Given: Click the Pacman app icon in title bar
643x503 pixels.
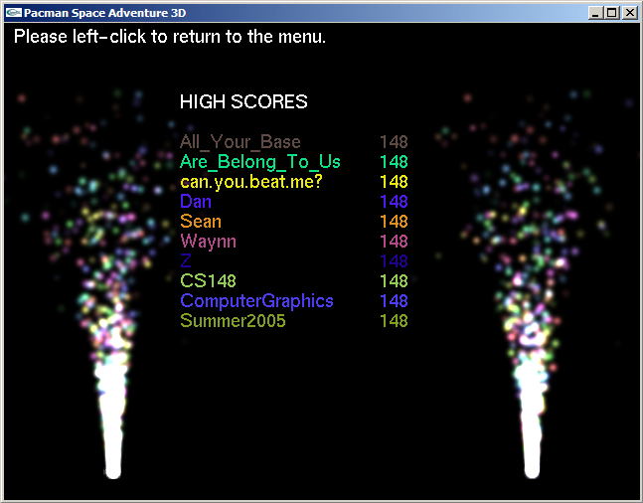Looking at the screenshot, I should tap(14, 13).
